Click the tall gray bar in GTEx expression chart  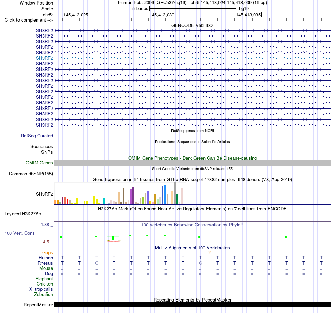tap(175, 193)
